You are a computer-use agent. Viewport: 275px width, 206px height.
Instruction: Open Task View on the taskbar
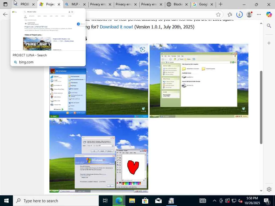(x=105, y=201)
